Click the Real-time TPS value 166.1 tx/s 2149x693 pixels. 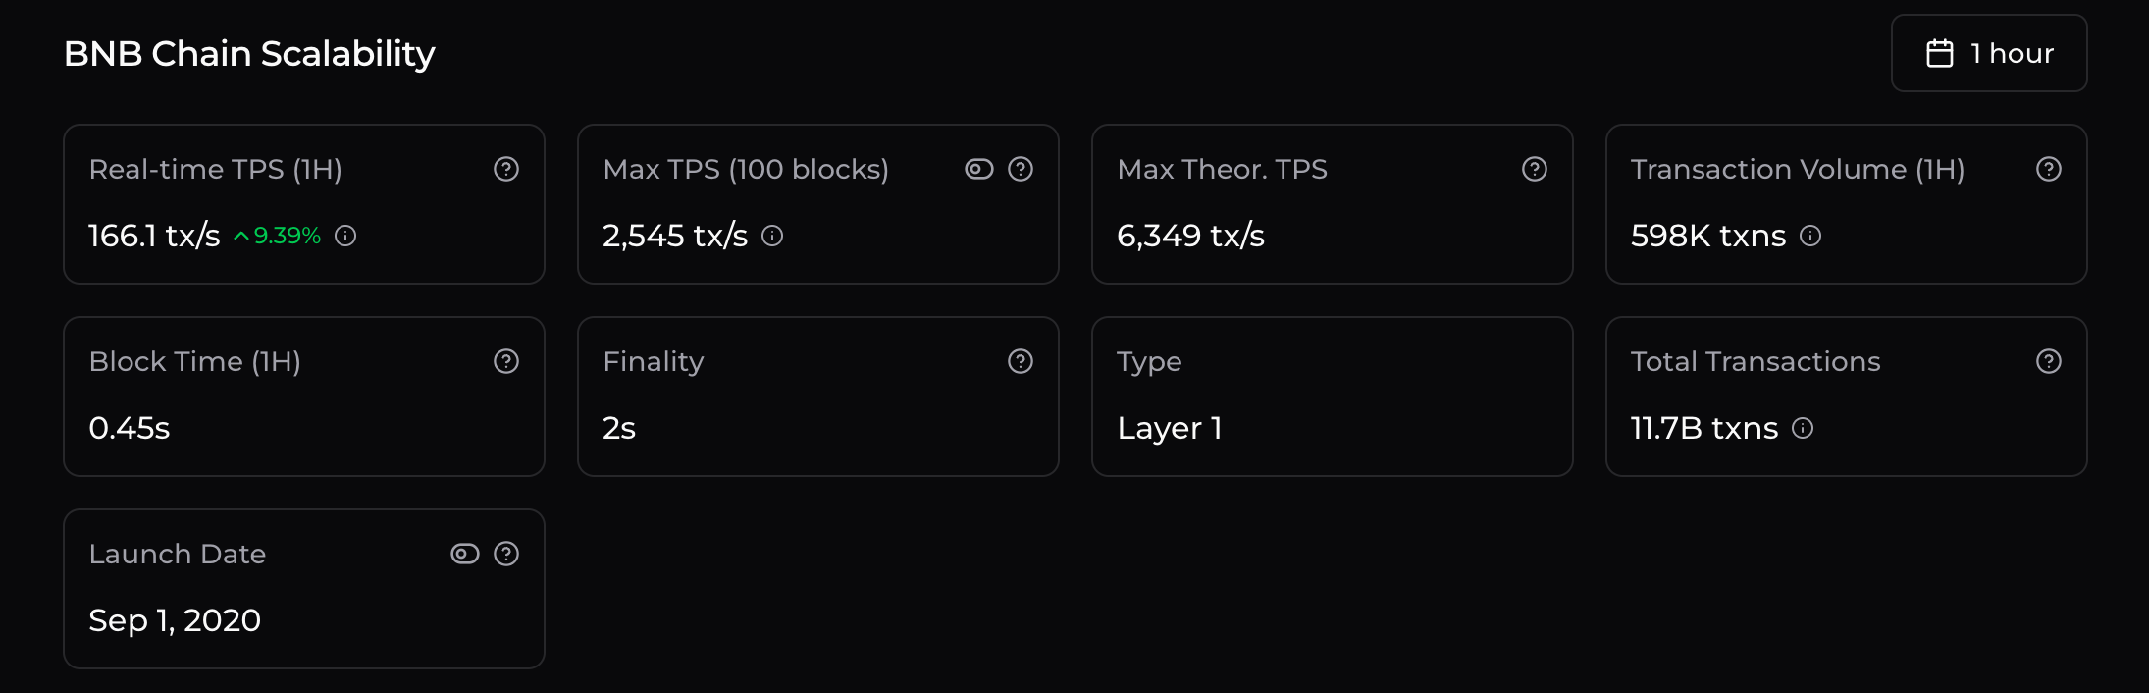[153, 236]
